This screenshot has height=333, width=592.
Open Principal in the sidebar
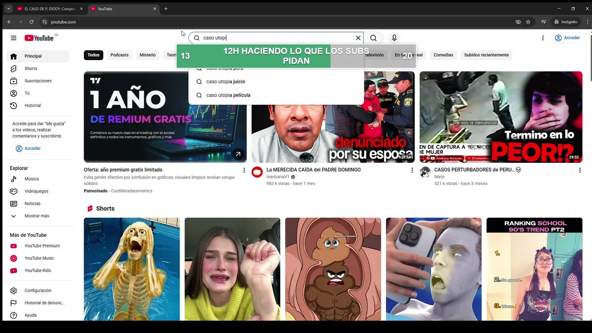coord(38,56)
